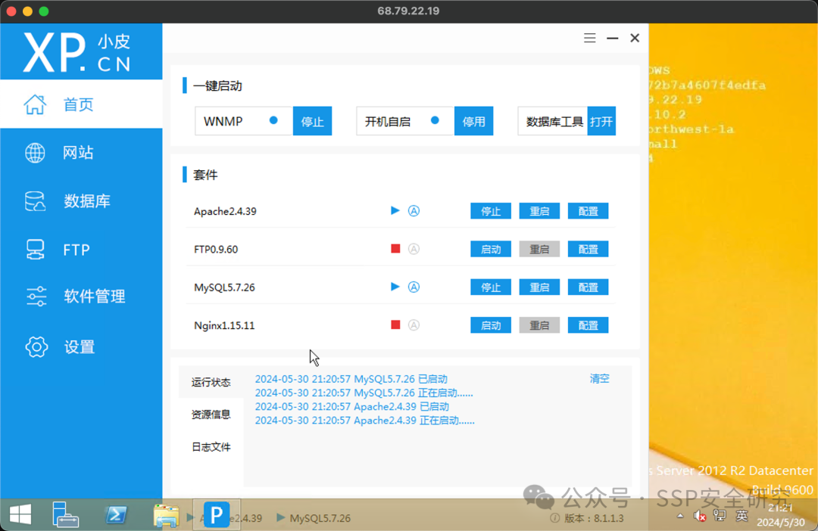Open 配置 for FTP0.9.60
Screen dimensions: 818x531
tap(588, 249)
